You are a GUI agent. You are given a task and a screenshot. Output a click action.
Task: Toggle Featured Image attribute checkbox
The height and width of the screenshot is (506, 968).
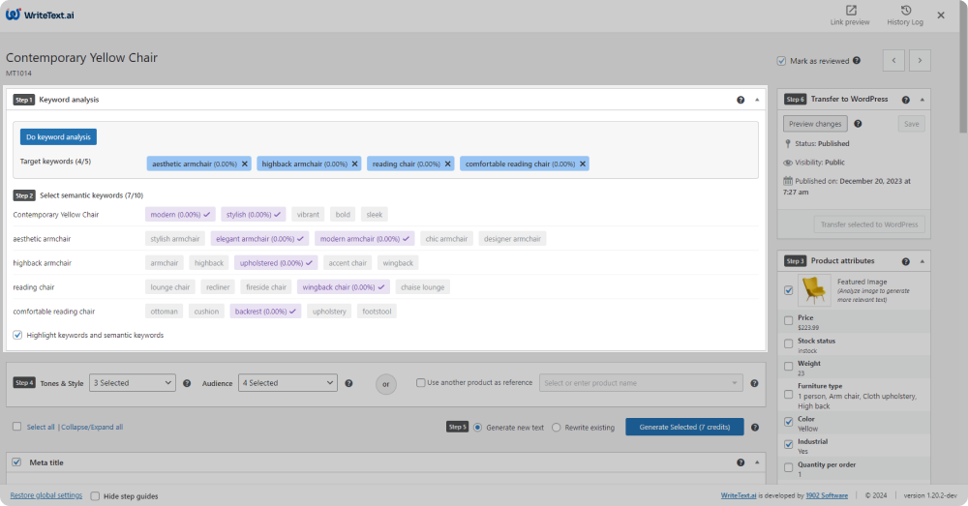[788, 290]
